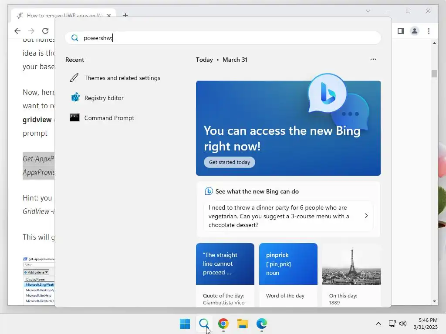Screen dimensions: 446x334
Task: Click the Recent heading
Action: tap(74, 60)
